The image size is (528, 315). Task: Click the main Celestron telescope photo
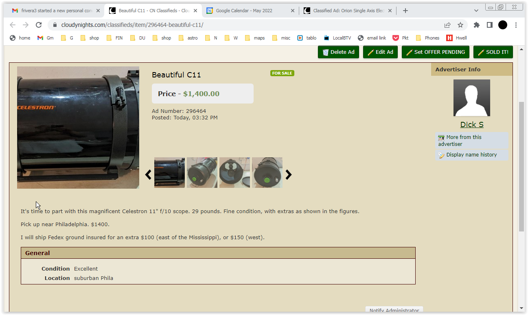pyautogui.click(x=78, y=128)
